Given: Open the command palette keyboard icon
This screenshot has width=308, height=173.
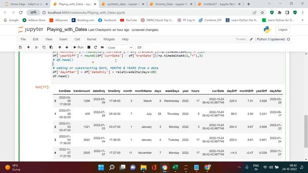Looking at the screenshot, I should tap(139, 47).
